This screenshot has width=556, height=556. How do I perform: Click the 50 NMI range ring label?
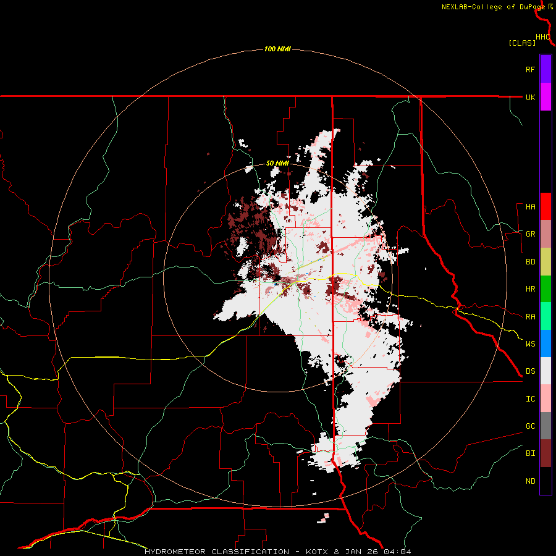click(x=277, y=164)
